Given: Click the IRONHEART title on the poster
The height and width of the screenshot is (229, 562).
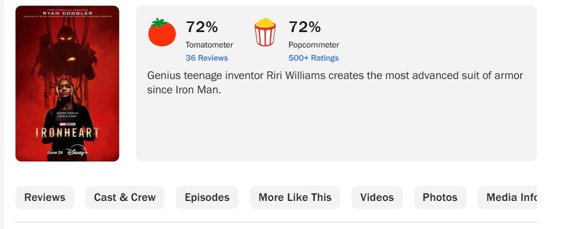Looking at the screenshot, I should (x=67, y=133).
